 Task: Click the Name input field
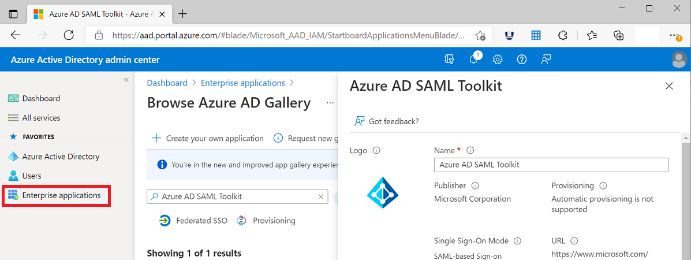(x=551, y=165)
